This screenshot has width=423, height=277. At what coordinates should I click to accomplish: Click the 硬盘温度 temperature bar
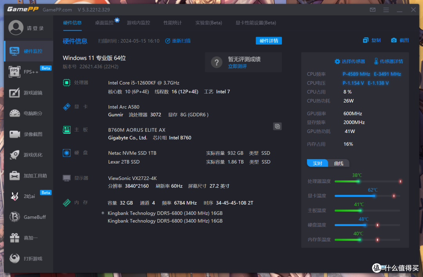pyautogui.click(x=367, y=225)
